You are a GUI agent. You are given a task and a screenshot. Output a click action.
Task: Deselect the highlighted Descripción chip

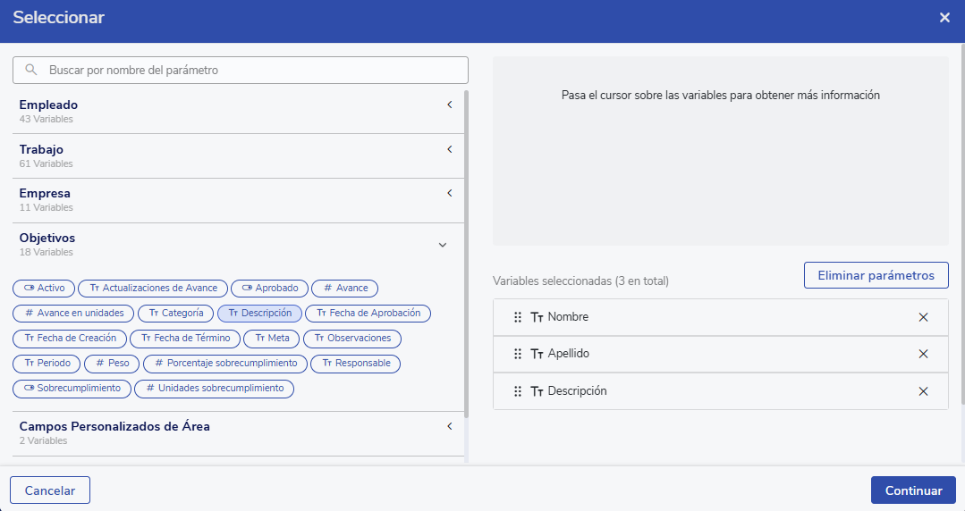tap(259, 313)
